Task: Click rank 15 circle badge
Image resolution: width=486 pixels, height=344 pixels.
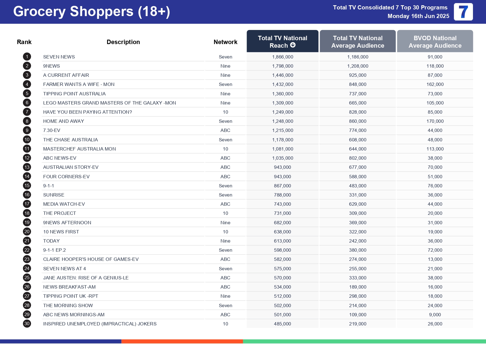Action: [x=27, y=186]
